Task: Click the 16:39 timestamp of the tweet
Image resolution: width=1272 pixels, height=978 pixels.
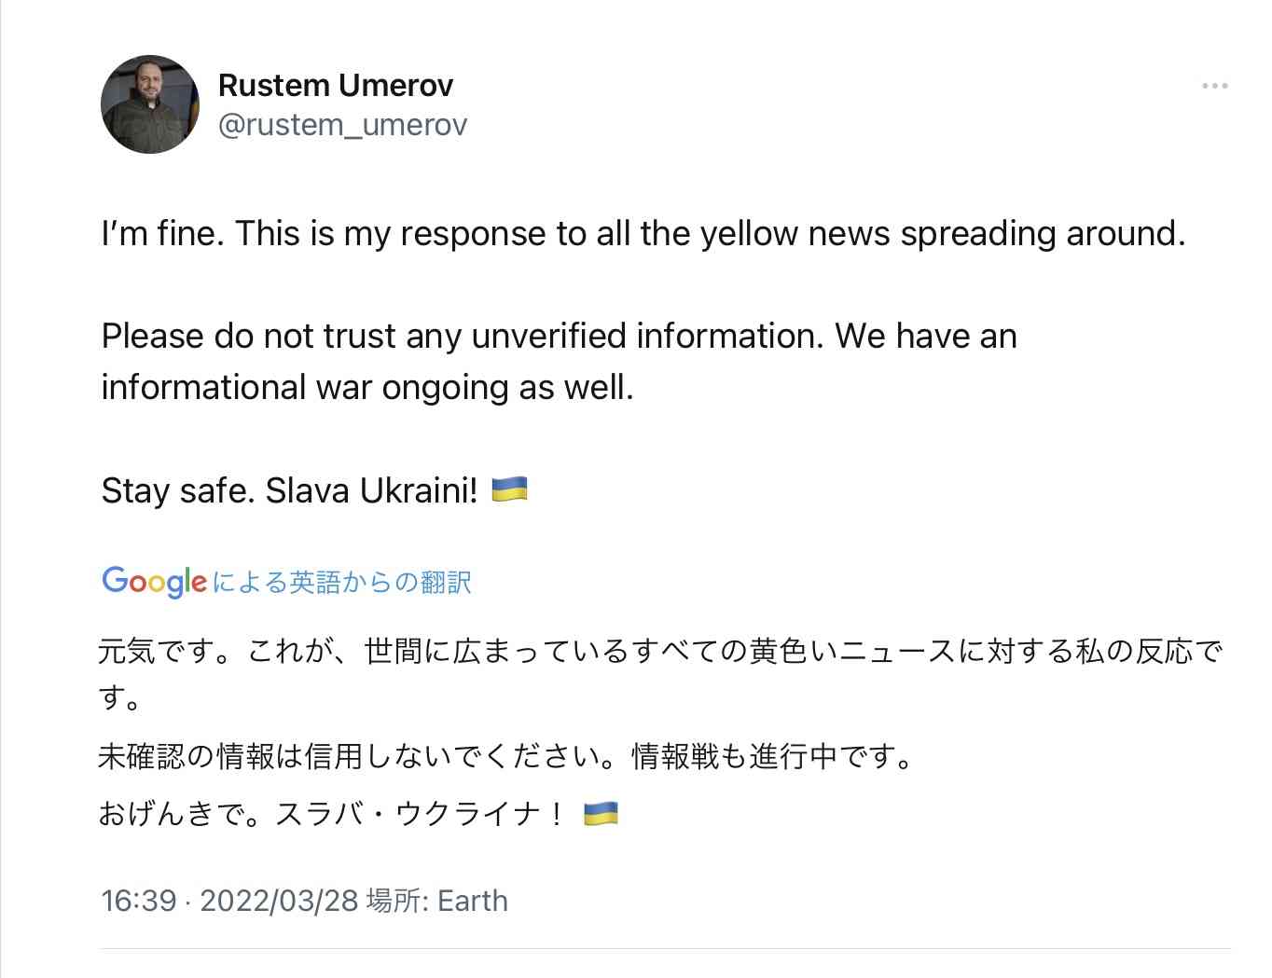Action: tap(139, 901)
